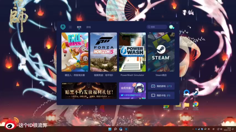
Task: Click the Steam商店 title text
Action: [161, 75]
